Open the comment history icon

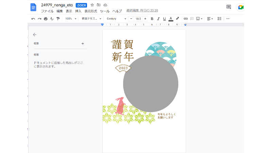tap(228, 7)
